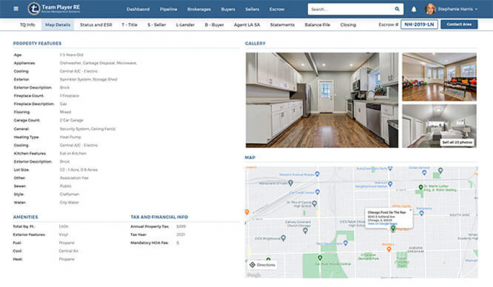Open the notifications bell

414,9
